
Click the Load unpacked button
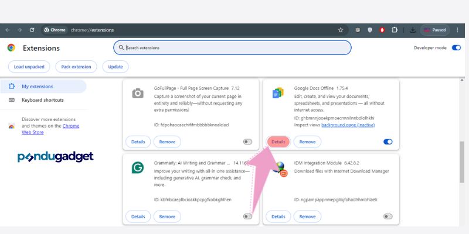[29, 67]
